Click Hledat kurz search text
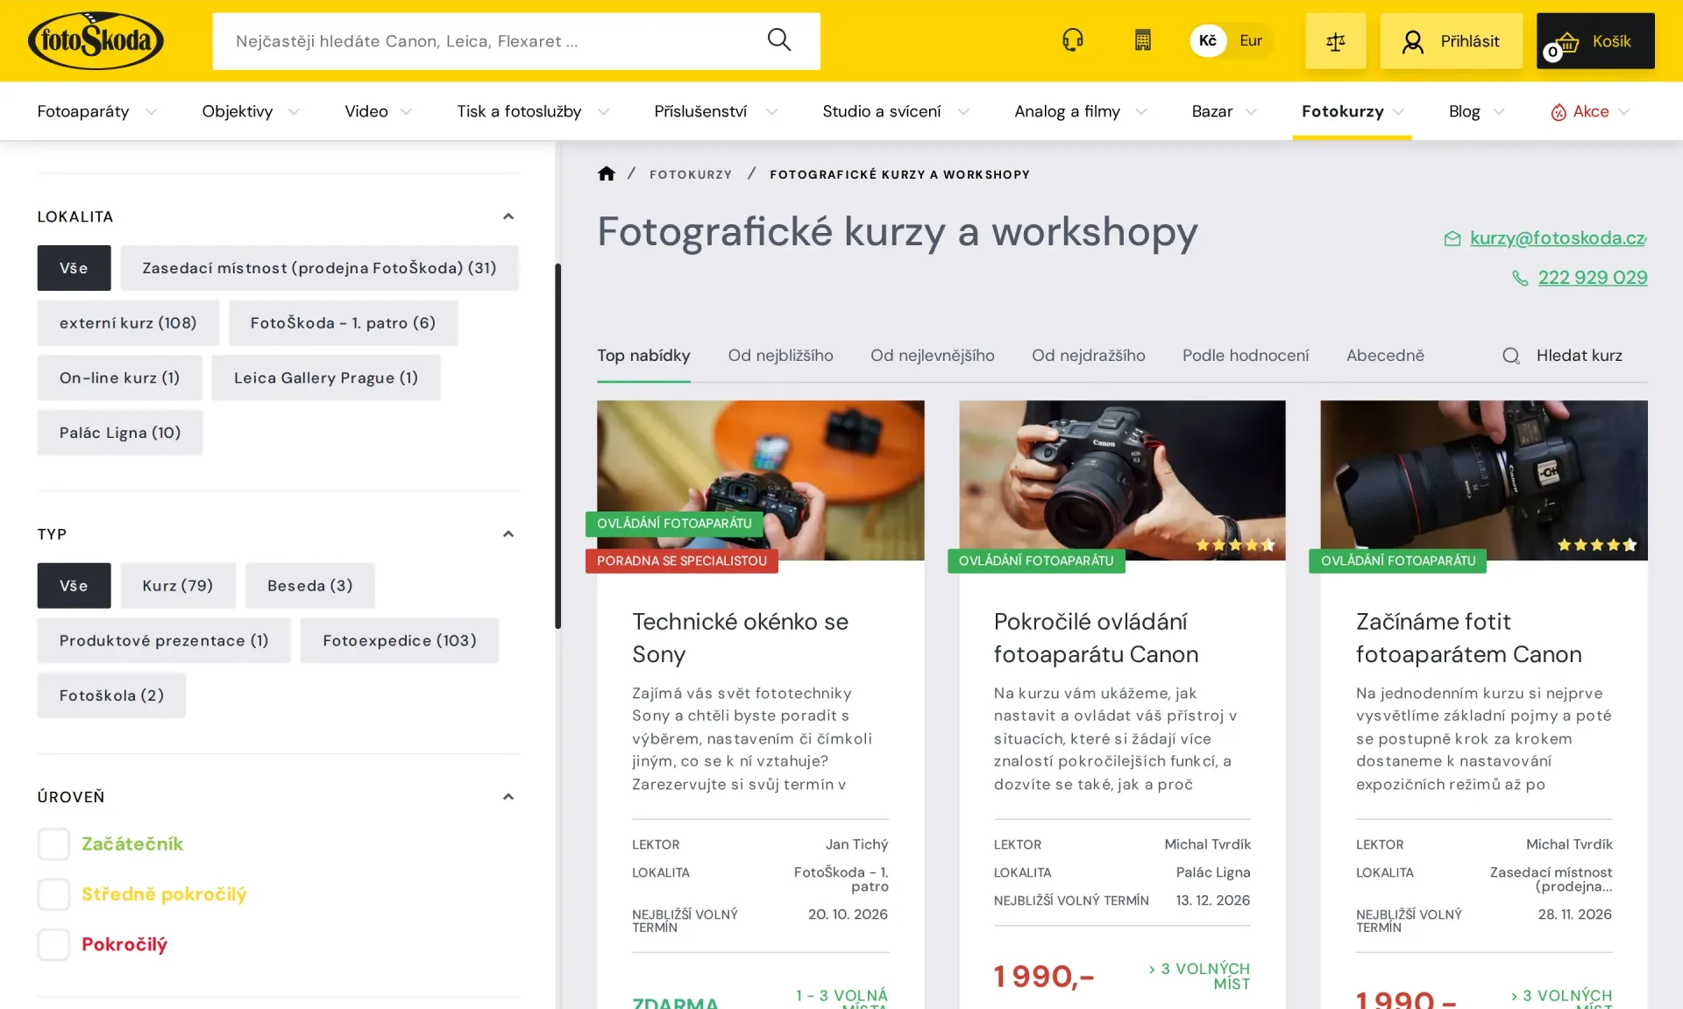The image size is (1683, 1009). coord(1579,356)
